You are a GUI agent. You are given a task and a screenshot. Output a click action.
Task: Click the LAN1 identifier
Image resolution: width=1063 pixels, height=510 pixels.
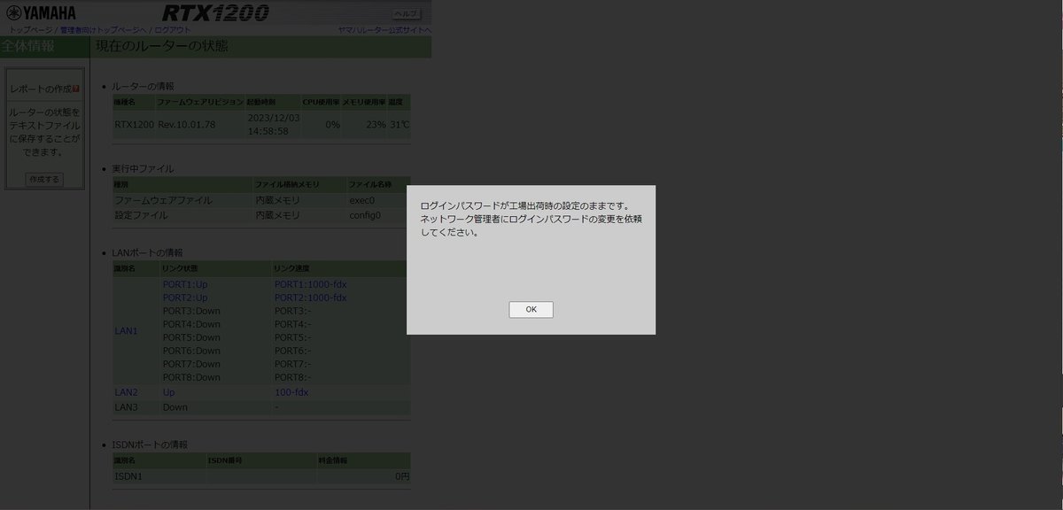click(x=127, y=331)
